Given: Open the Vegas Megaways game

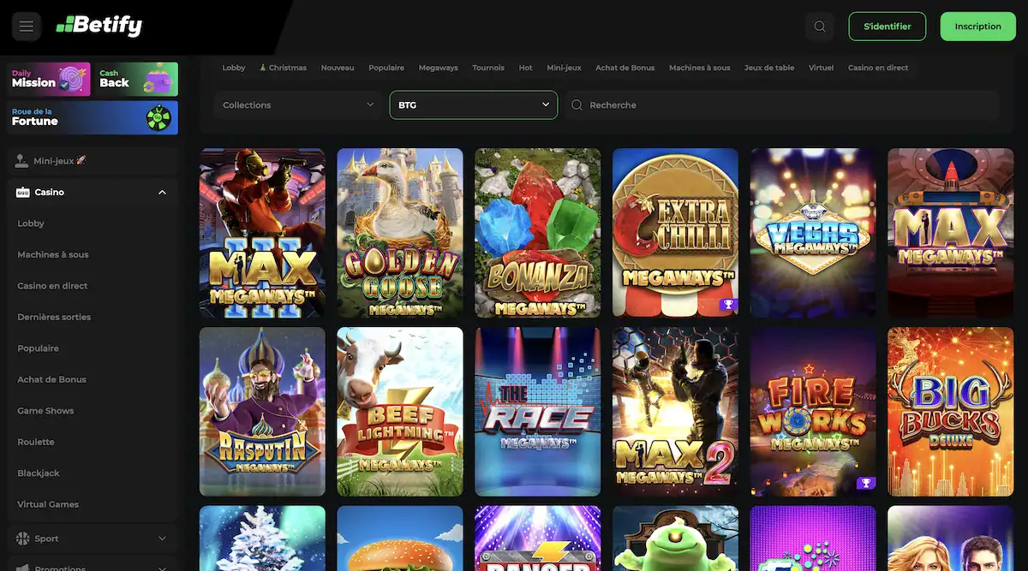Looking at the screenshot, I should coord(813,233).
